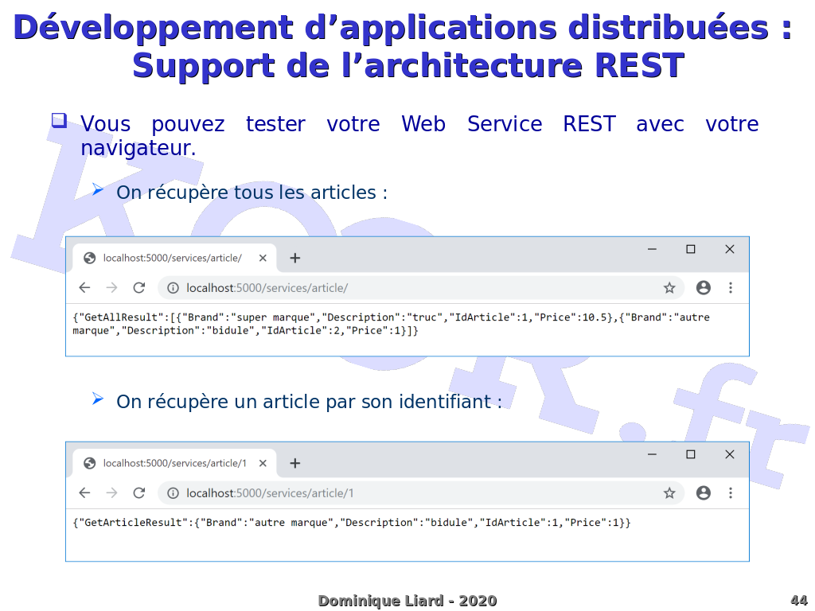Open new tab in top browser window

(294, 258)
